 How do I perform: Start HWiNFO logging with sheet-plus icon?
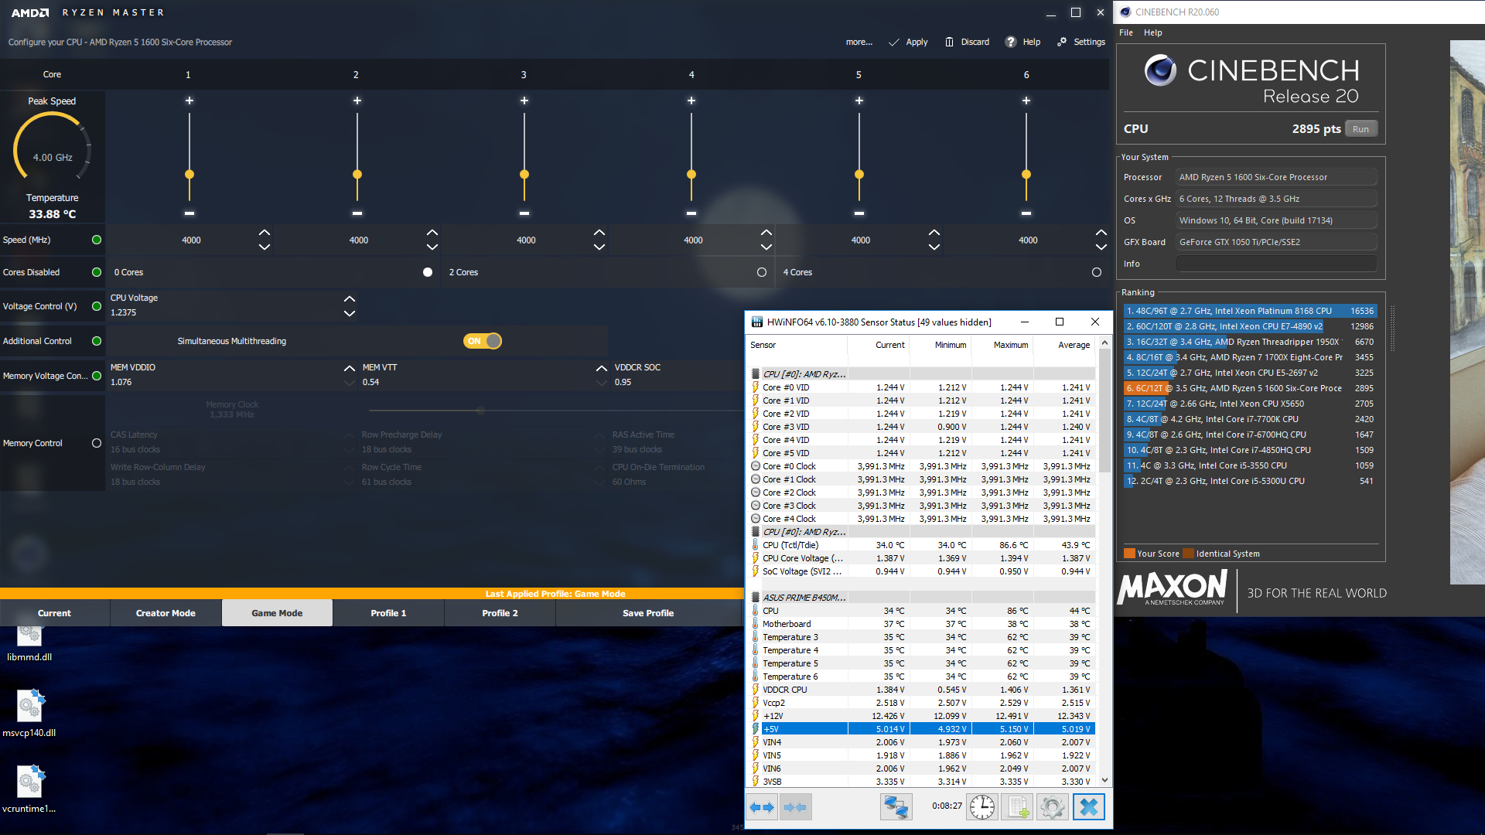tap(1017, 807)
